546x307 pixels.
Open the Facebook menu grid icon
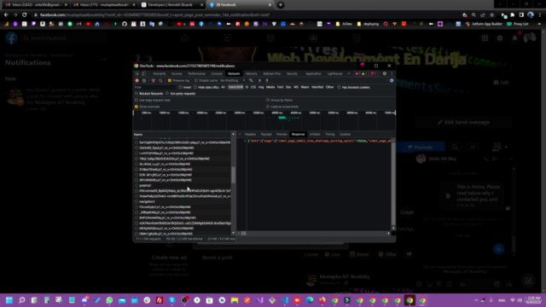(485, 38)
